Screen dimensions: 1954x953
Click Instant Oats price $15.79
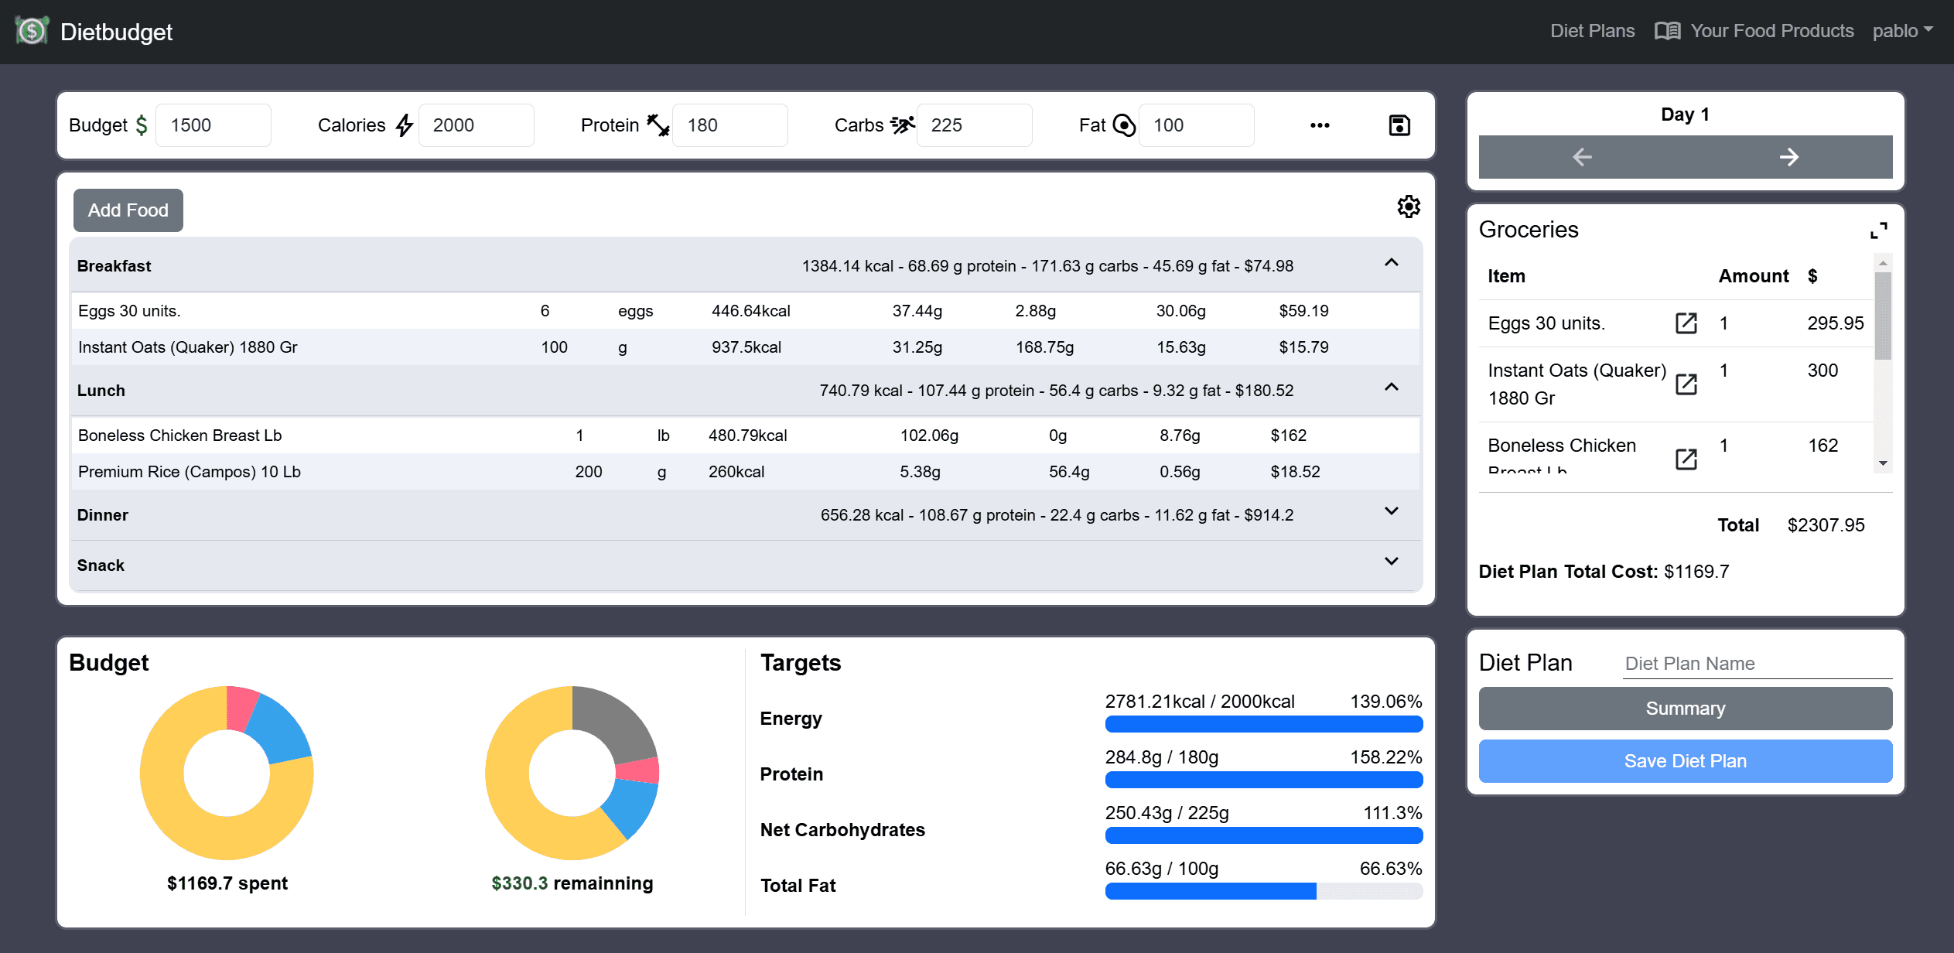pos(1303,347)
